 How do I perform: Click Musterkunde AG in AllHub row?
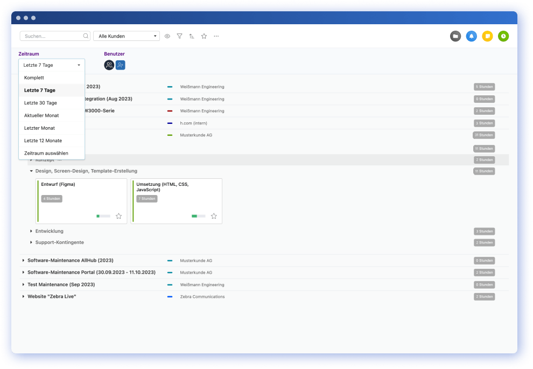coord(196,261)
